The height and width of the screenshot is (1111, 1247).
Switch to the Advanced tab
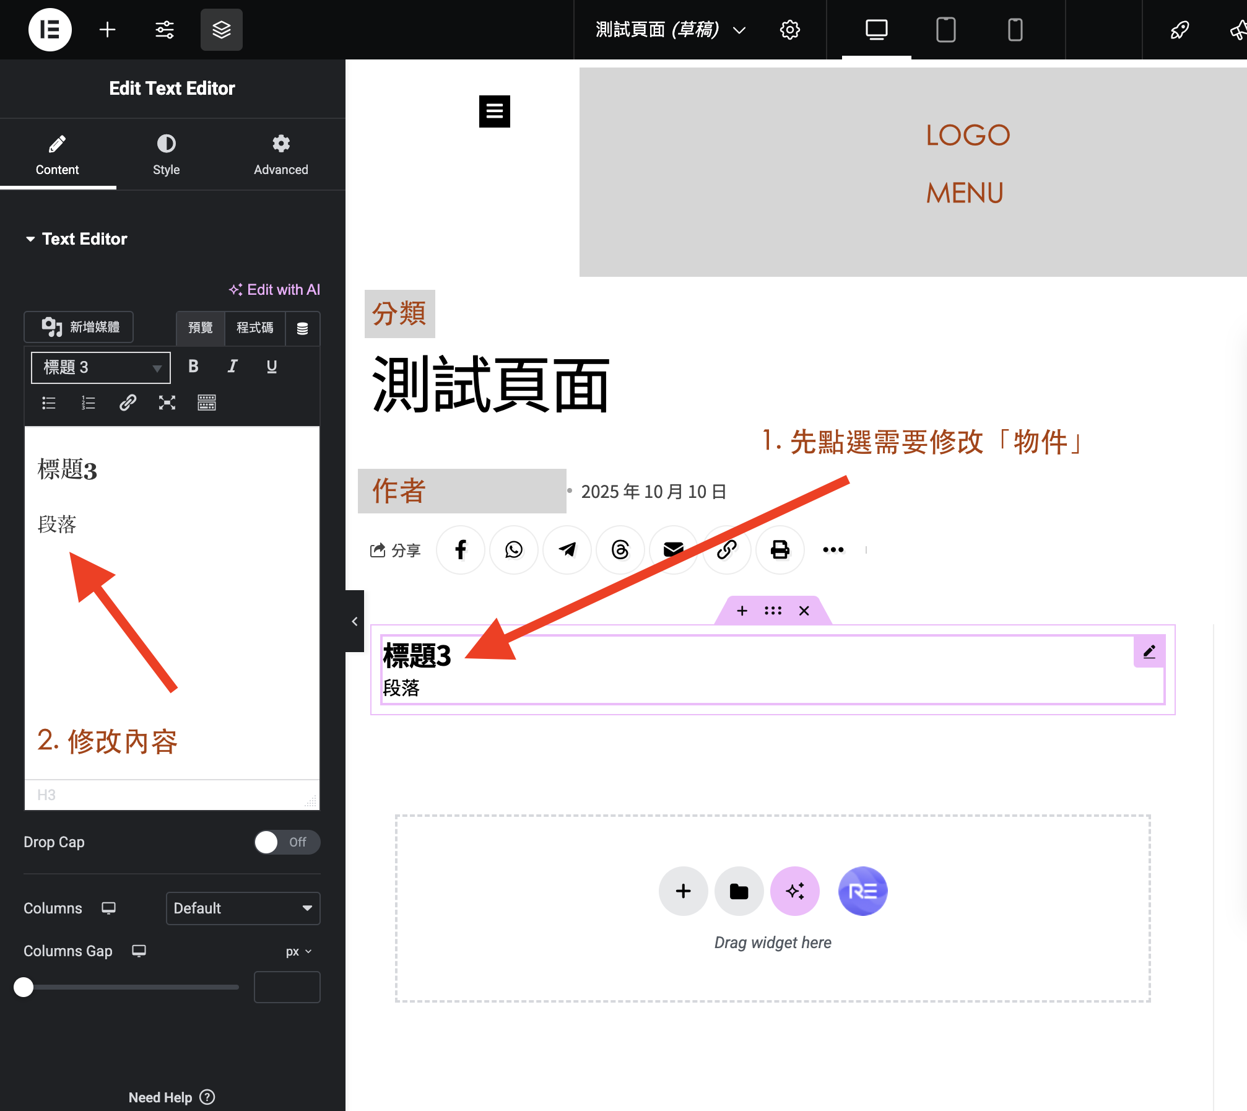point(280,155)
